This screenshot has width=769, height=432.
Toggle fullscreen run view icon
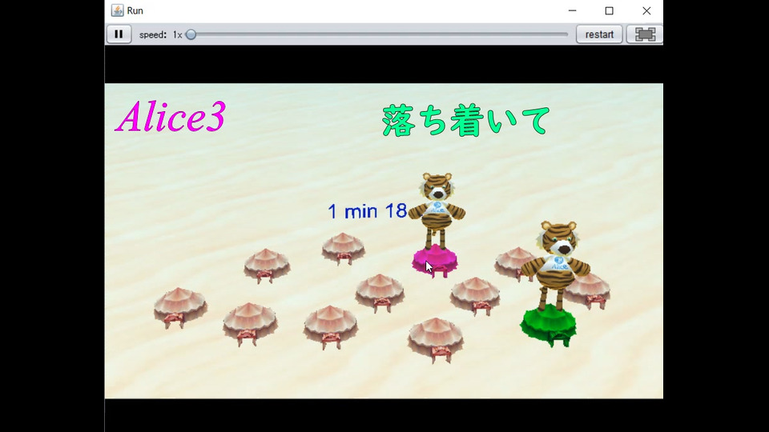point(645,34)
